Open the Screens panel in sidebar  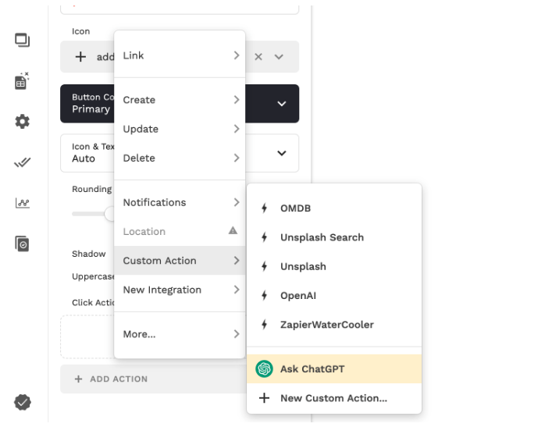[22, 40]
